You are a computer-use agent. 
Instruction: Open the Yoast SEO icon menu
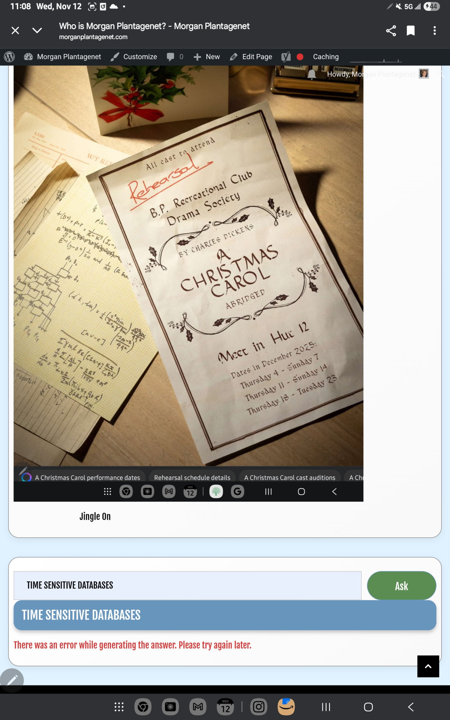[286, 57]
